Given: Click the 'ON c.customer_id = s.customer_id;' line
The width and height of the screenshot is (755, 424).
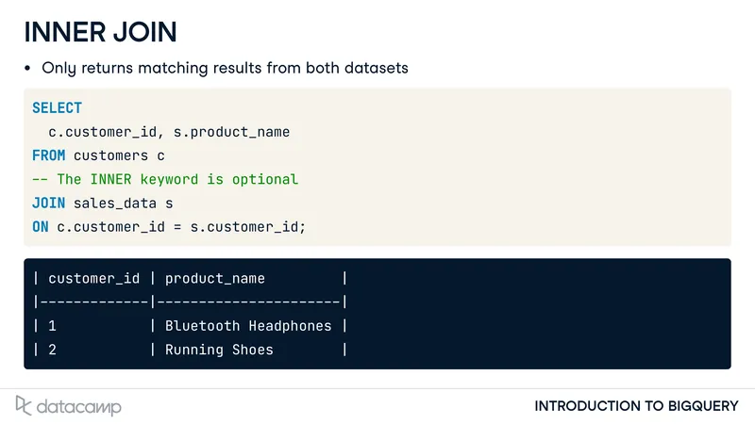Looking at the screenshot, I should tap(169, 227).
